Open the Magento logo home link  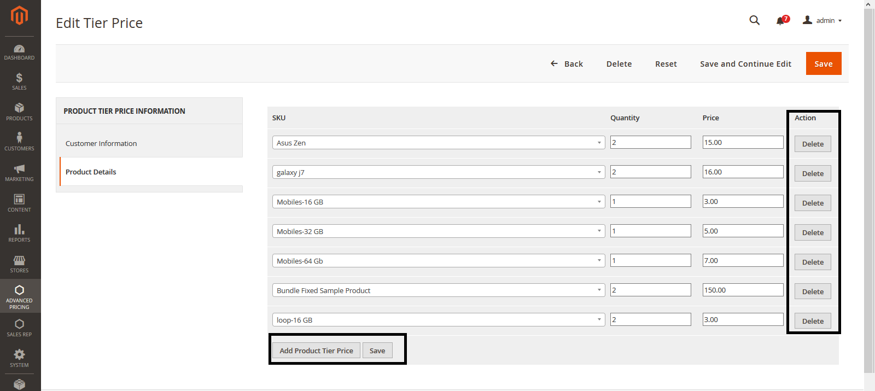[x=20, y=16]
